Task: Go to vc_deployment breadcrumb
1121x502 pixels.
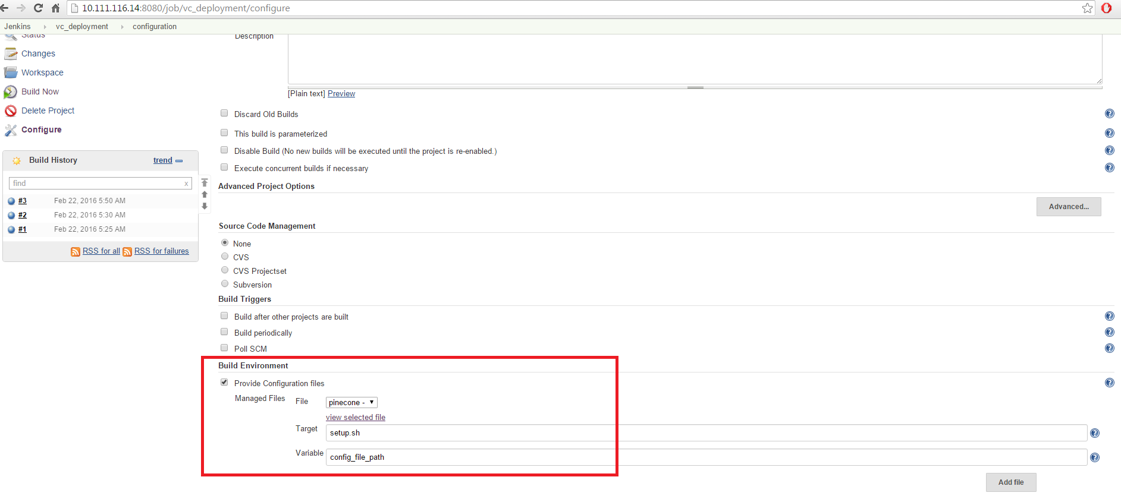Action: click(x=82, y=27)
